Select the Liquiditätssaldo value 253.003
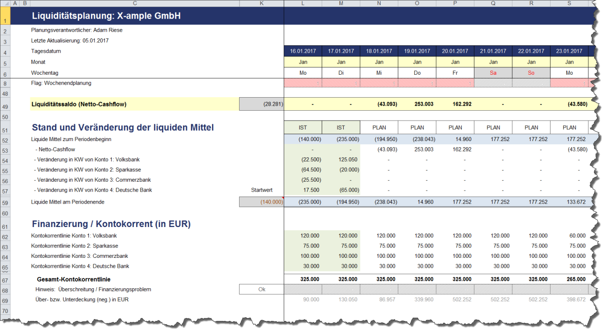 (417, 104)
